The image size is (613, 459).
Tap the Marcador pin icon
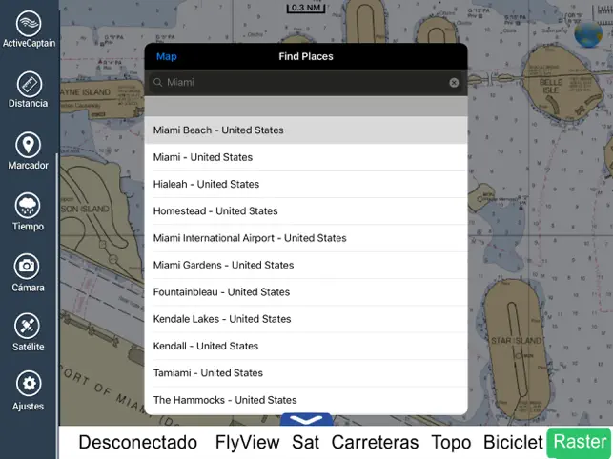pyautogui.click(x=29, y=145)
